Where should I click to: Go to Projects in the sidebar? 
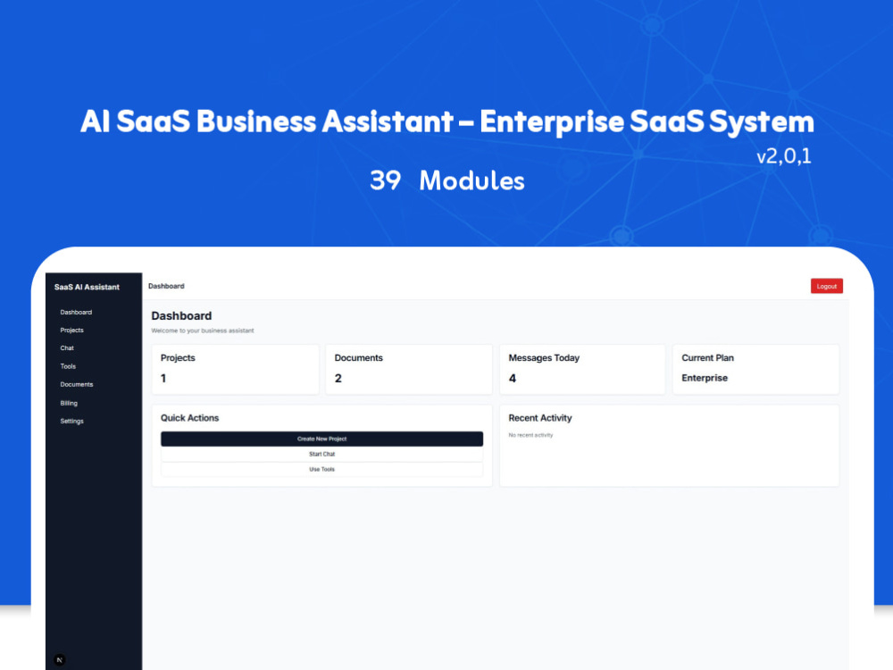(71, 331)
